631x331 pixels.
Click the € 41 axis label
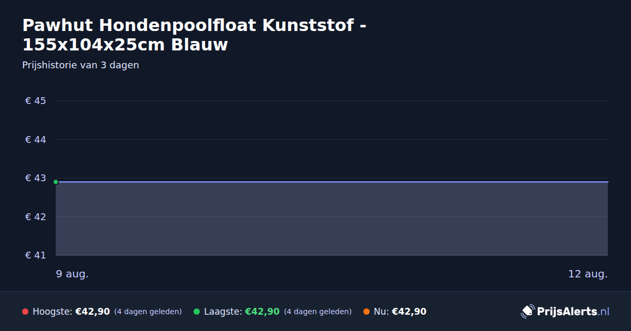click(36, 255)
